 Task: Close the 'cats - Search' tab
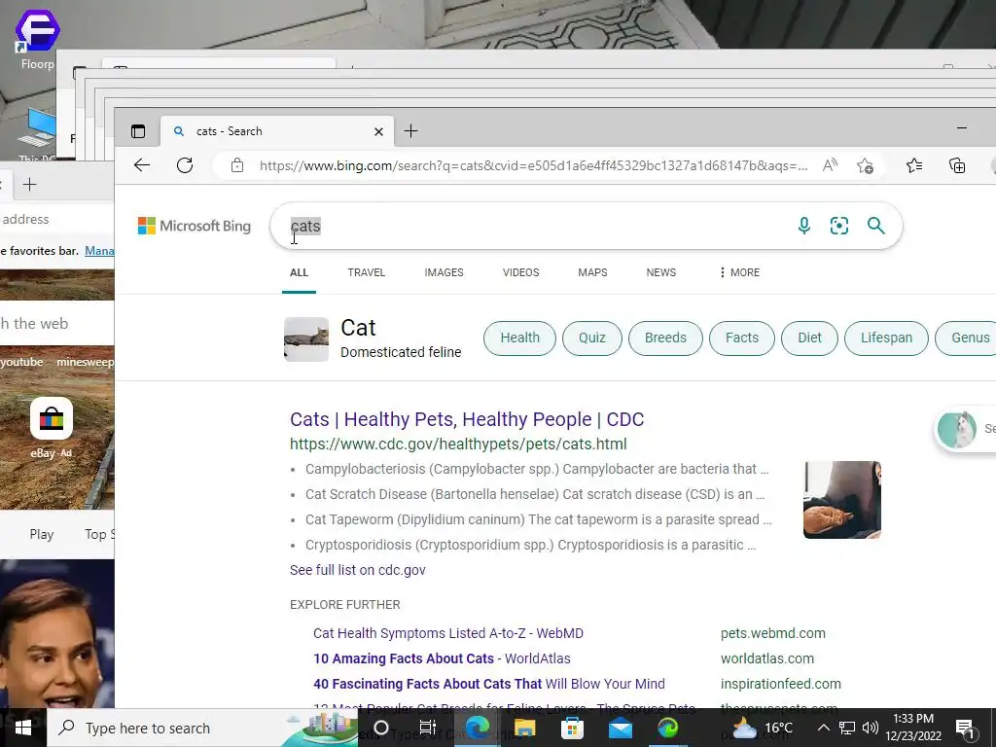tap(378, 131)
